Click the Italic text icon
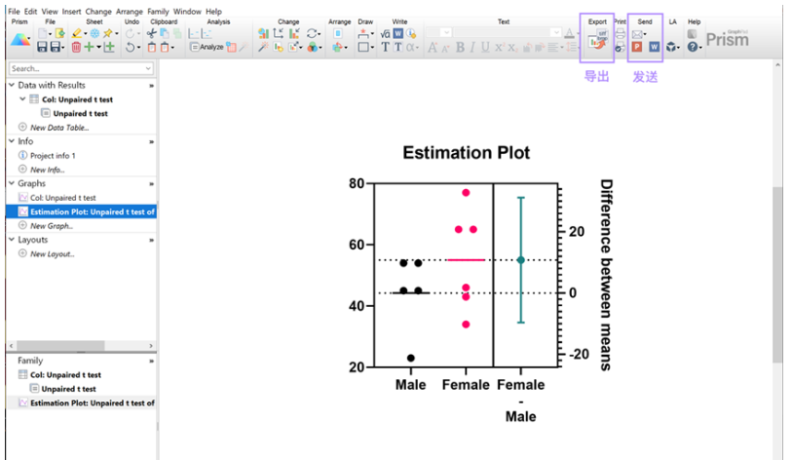 pos(472,47)
